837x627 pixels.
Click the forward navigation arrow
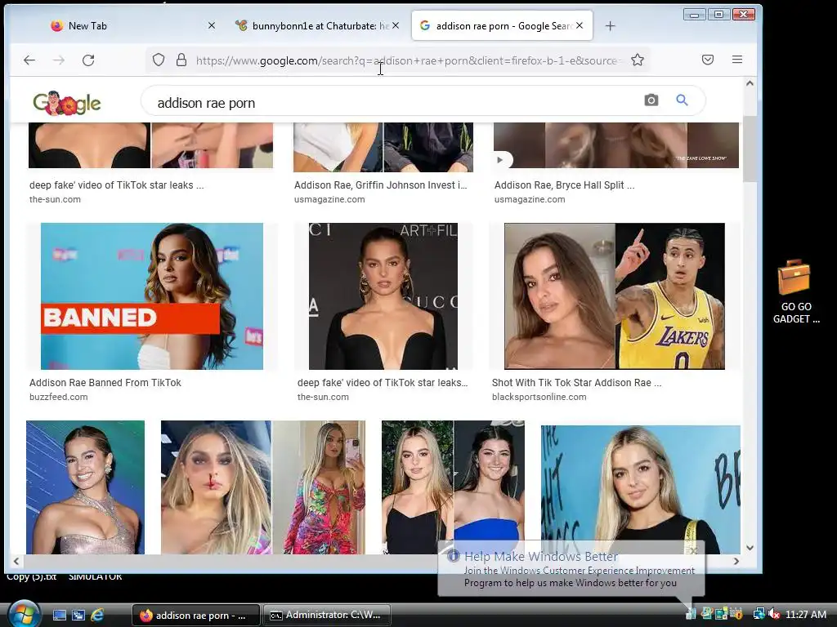point(59,60)
